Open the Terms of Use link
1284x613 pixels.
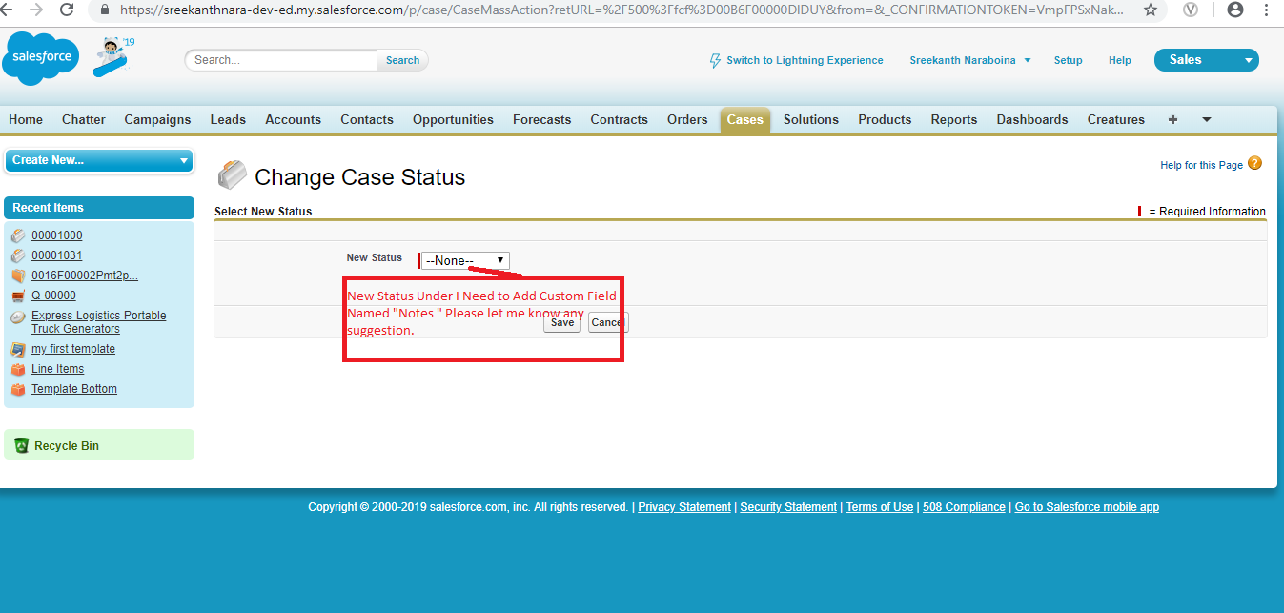pos(880,507)
